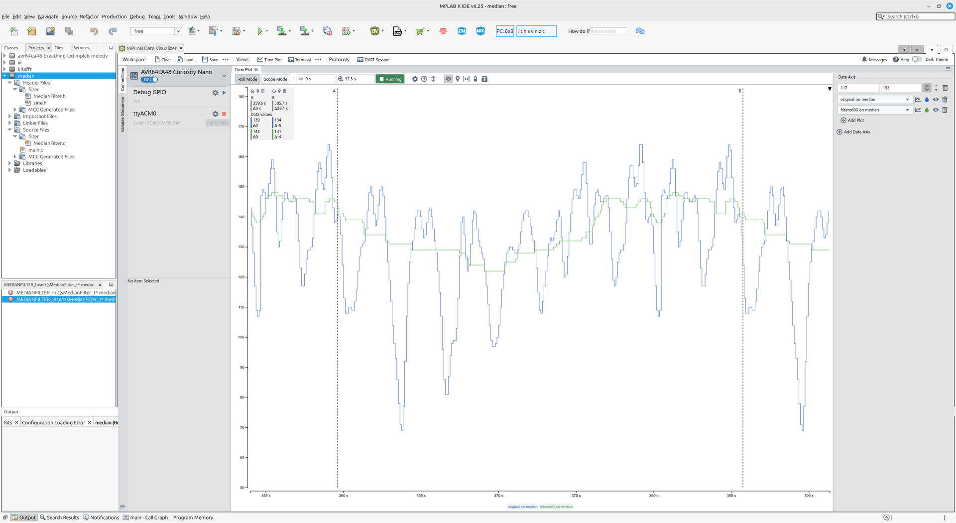Toggle the Dark Theme switch

click(916, 60)
